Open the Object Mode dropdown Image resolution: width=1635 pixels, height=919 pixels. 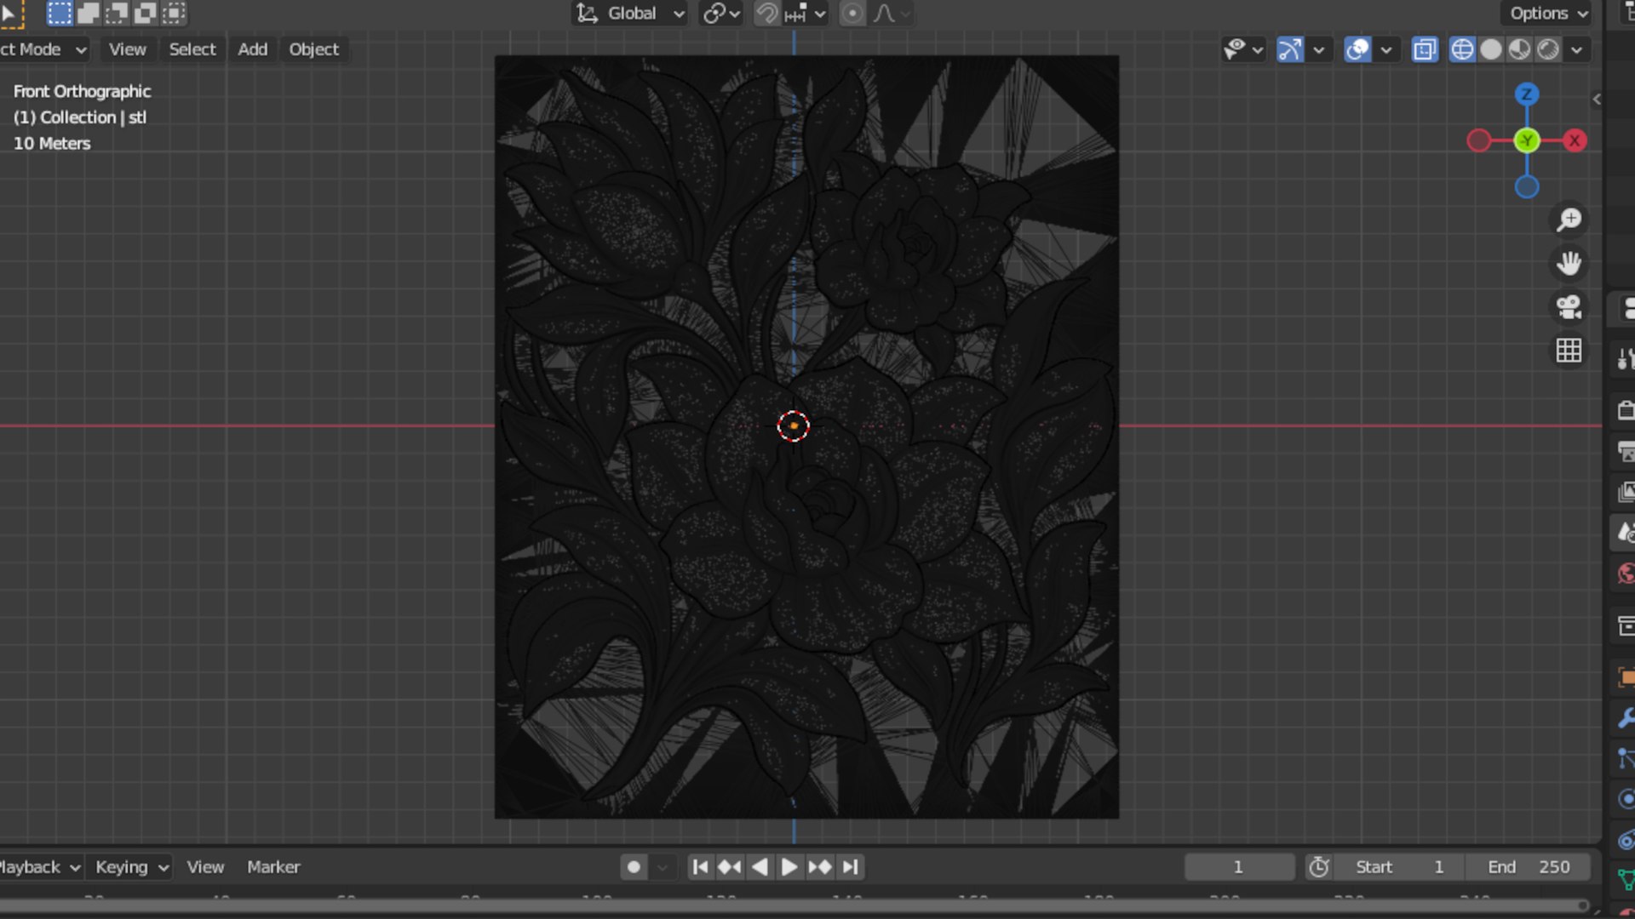(x=43, y=49)
